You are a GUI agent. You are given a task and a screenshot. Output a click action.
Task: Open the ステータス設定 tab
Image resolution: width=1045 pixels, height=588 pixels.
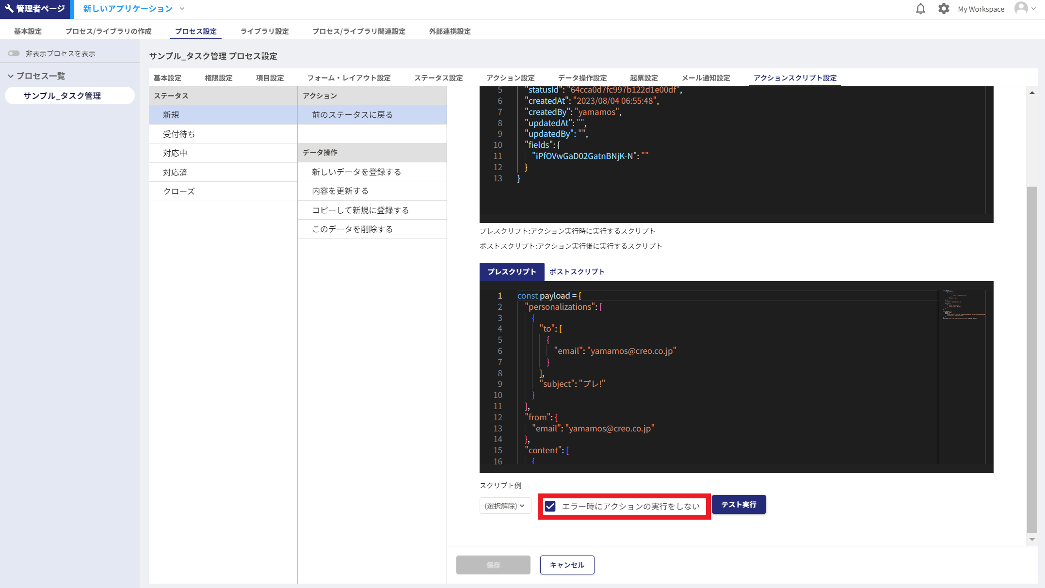(x=438, y=77)
